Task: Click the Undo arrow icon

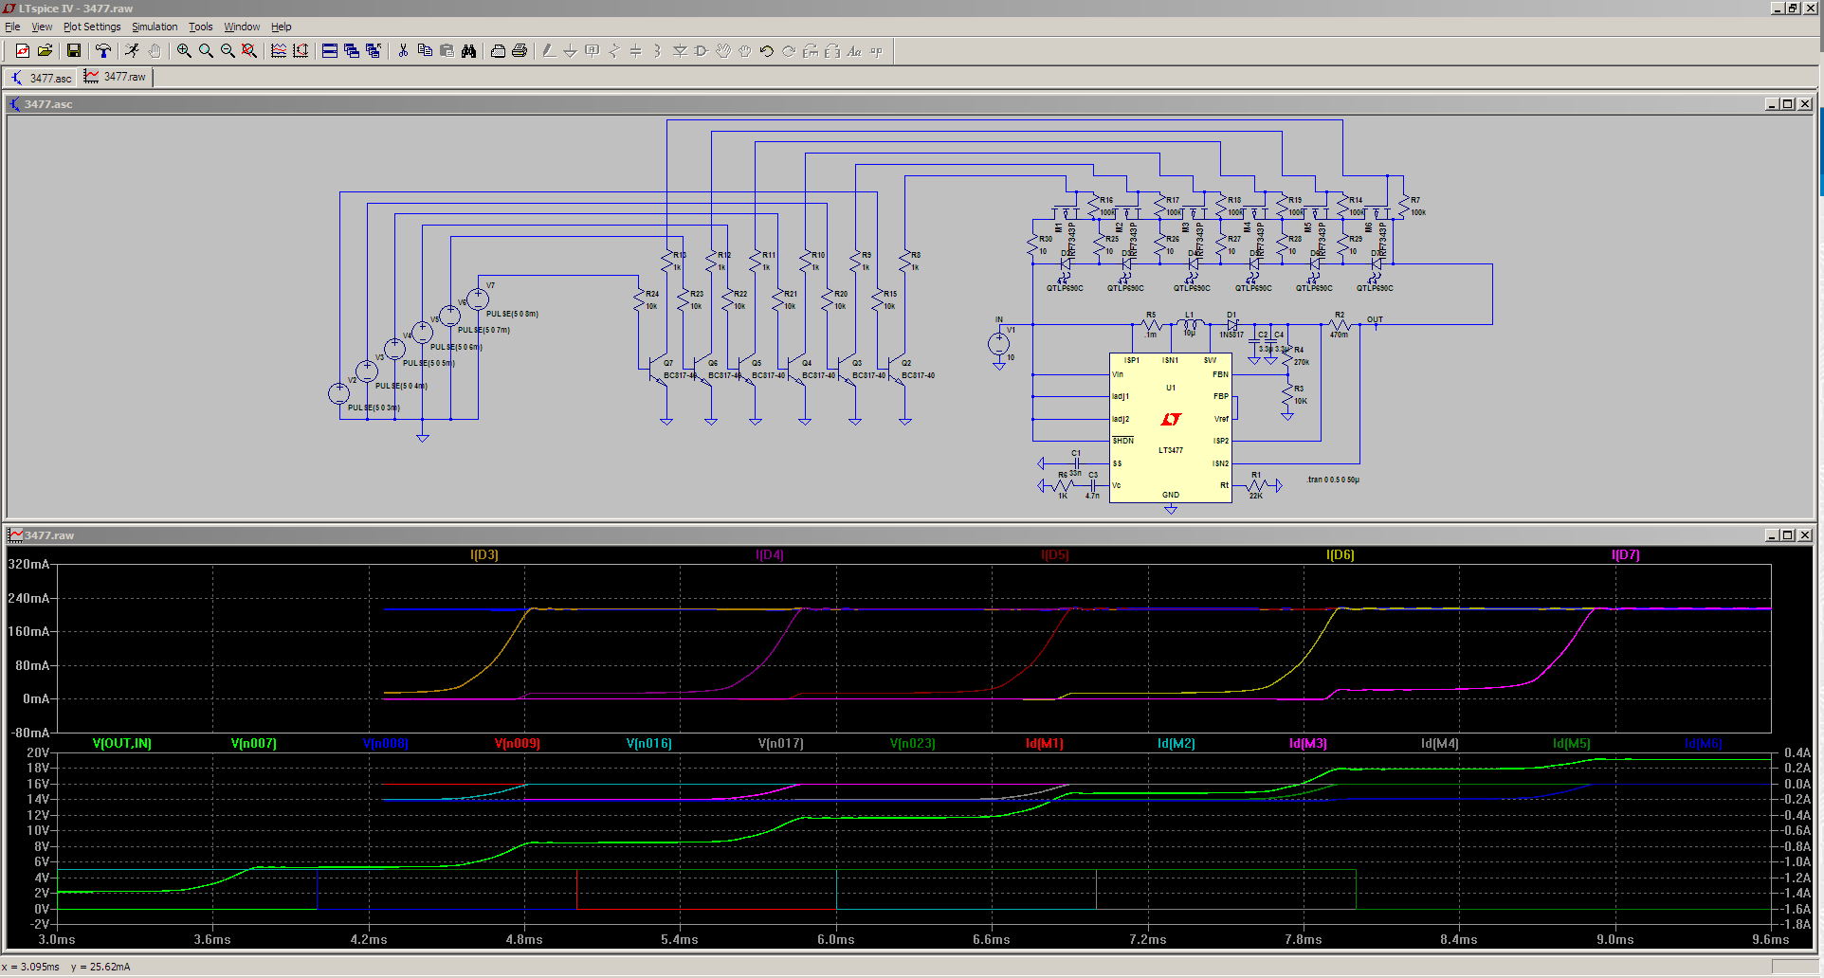Action: pyautogui.click(x=767, y=51)
